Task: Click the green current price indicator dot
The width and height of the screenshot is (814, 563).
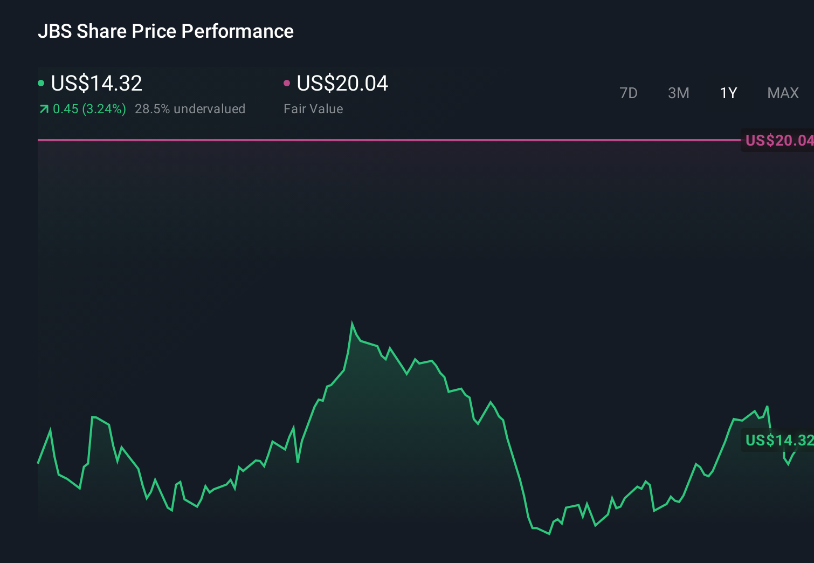Action: pos(41,83)
